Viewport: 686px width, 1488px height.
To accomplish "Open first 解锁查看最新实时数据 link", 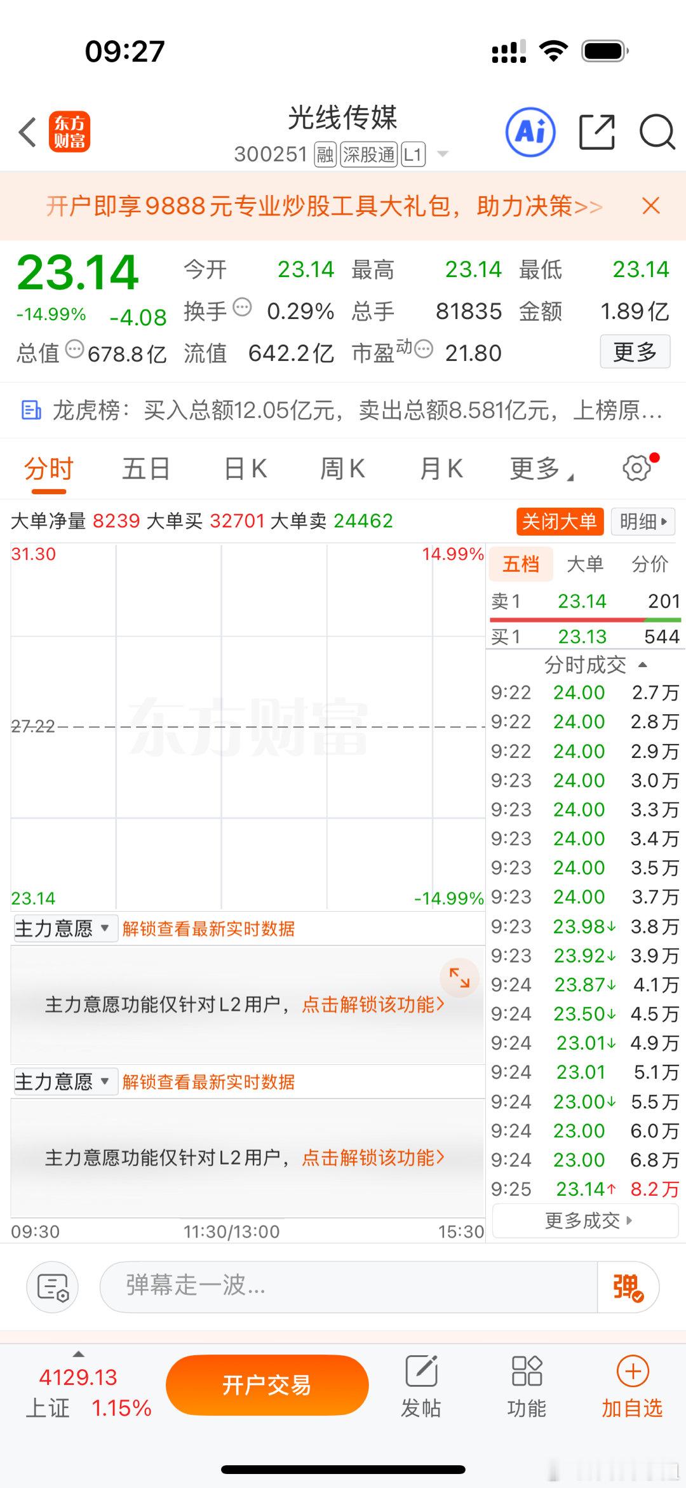I will (x=208, y=929).
